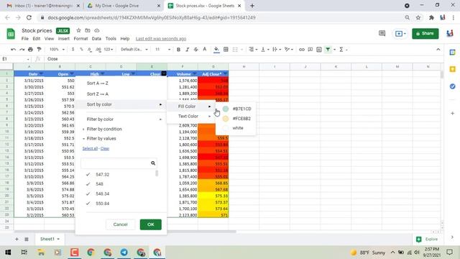Choose the #FCE8B2 yellow fill color
This screenshot has width=460, height=259.
(x=236, y=119)
